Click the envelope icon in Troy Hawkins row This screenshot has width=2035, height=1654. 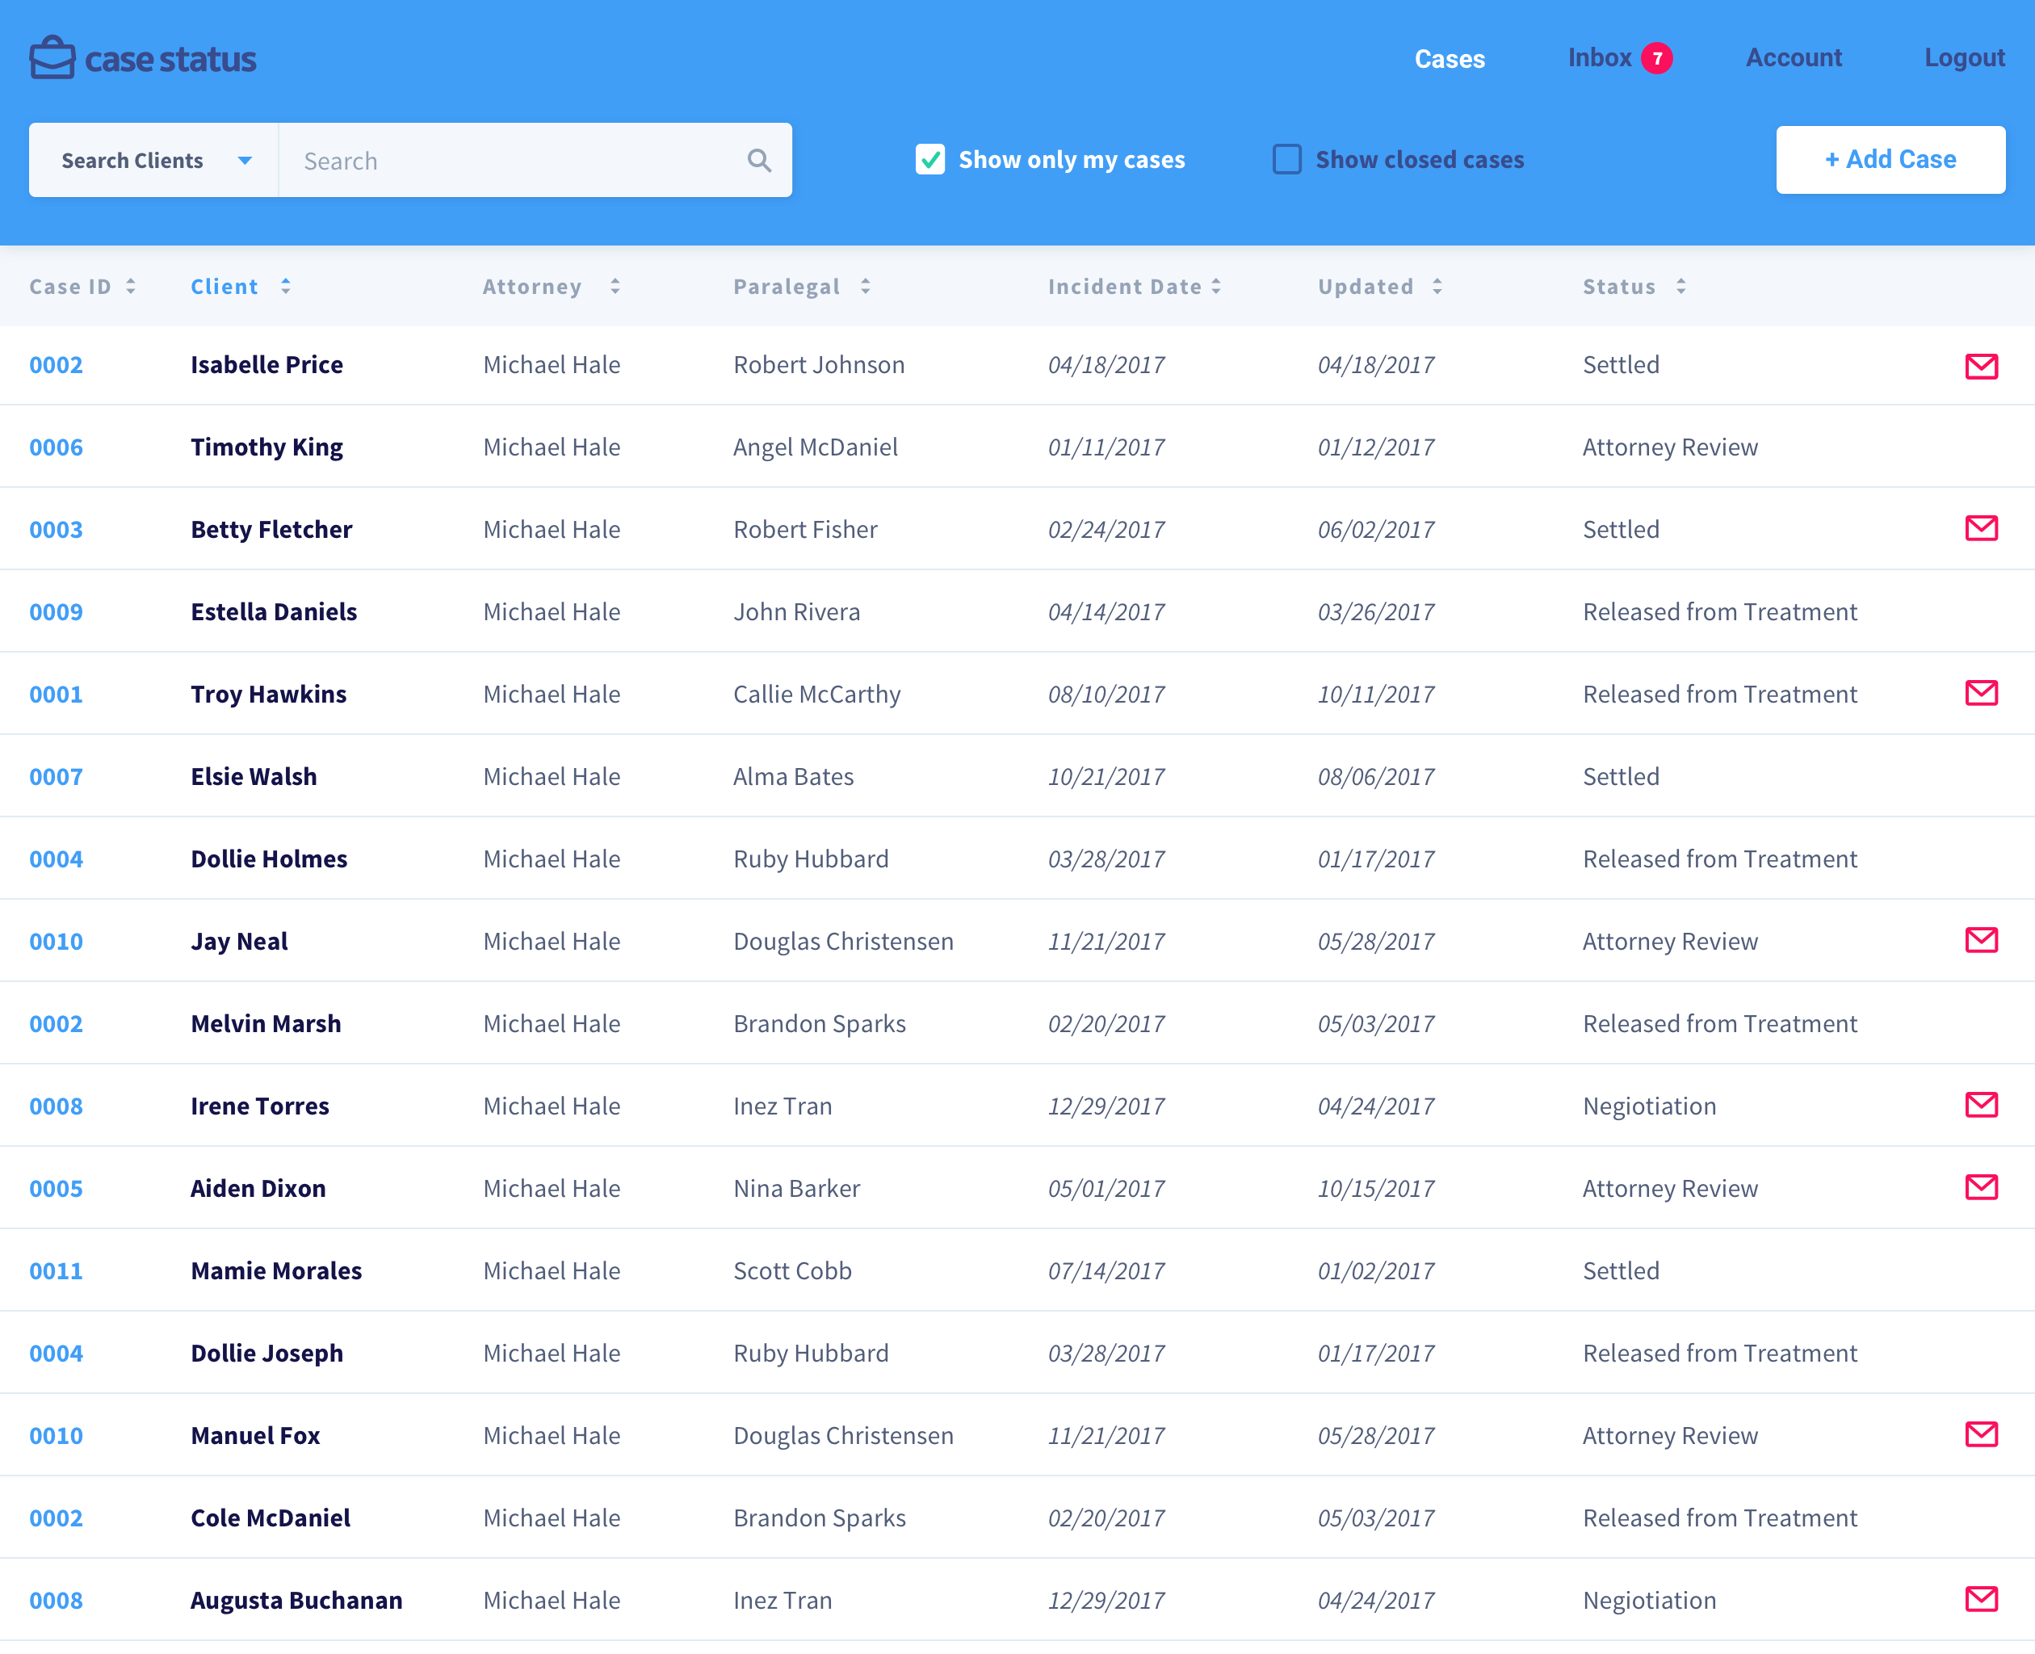[x=1981, y=693]
